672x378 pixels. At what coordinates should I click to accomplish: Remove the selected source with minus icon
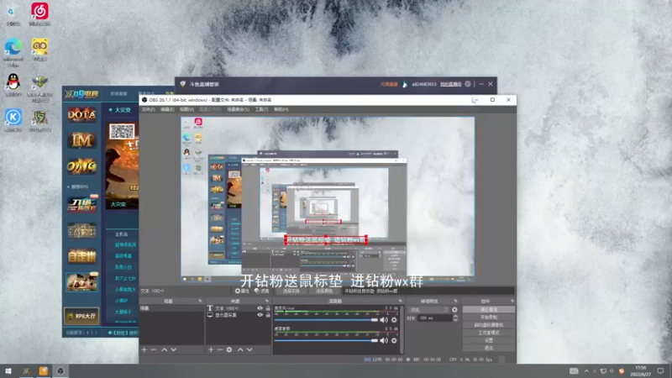pyautogui.click(x=220, y=349)
